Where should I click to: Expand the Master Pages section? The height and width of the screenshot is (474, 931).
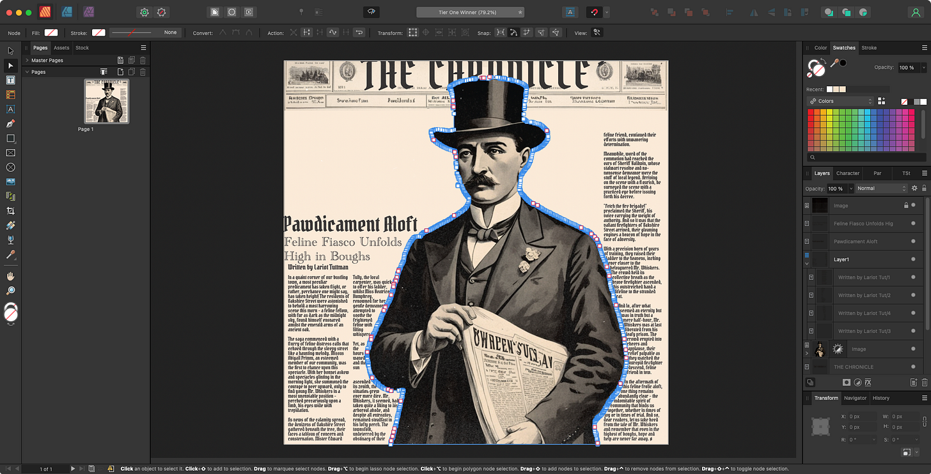27,60
